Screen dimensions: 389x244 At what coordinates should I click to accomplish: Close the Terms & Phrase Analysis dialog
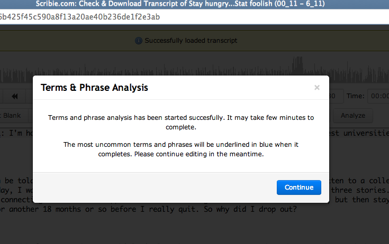[317, 87]
